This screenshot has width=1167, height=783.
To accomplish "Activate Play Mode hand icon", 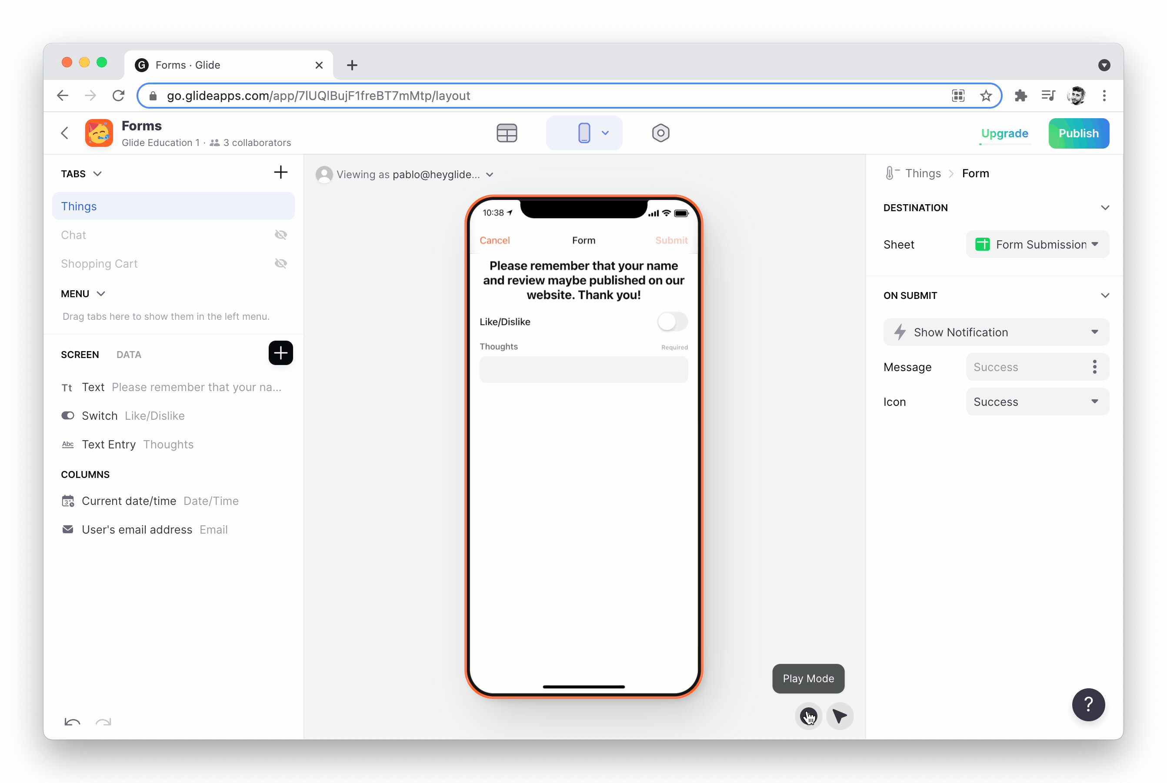I will click(x=808, y=717).
